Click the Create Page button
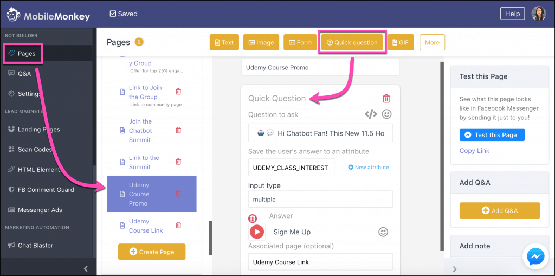The height and width of the screenshot is (276, 555). [152, 252]
